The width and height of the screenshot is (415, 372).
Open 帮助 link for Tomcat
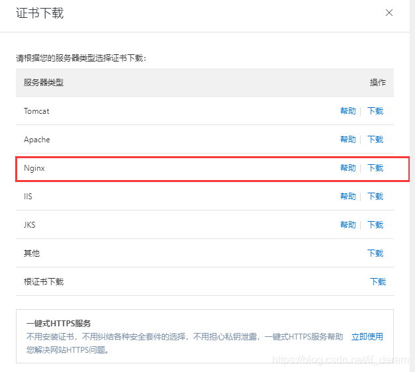coord(347,111)
